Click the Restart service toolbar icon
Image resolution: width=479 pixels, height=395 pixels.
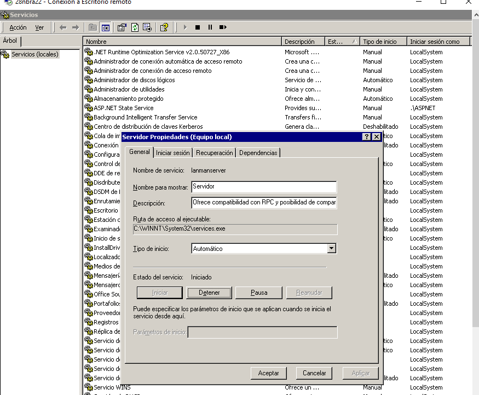[223, 27]
